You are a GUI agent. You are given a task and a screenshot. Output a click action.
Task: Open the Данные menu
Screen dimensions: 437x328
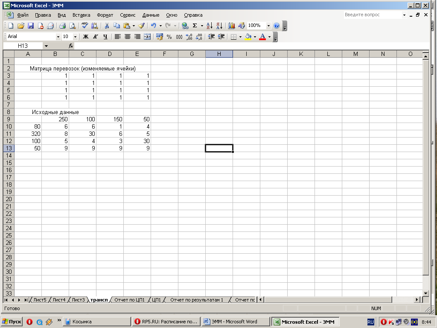151,15
